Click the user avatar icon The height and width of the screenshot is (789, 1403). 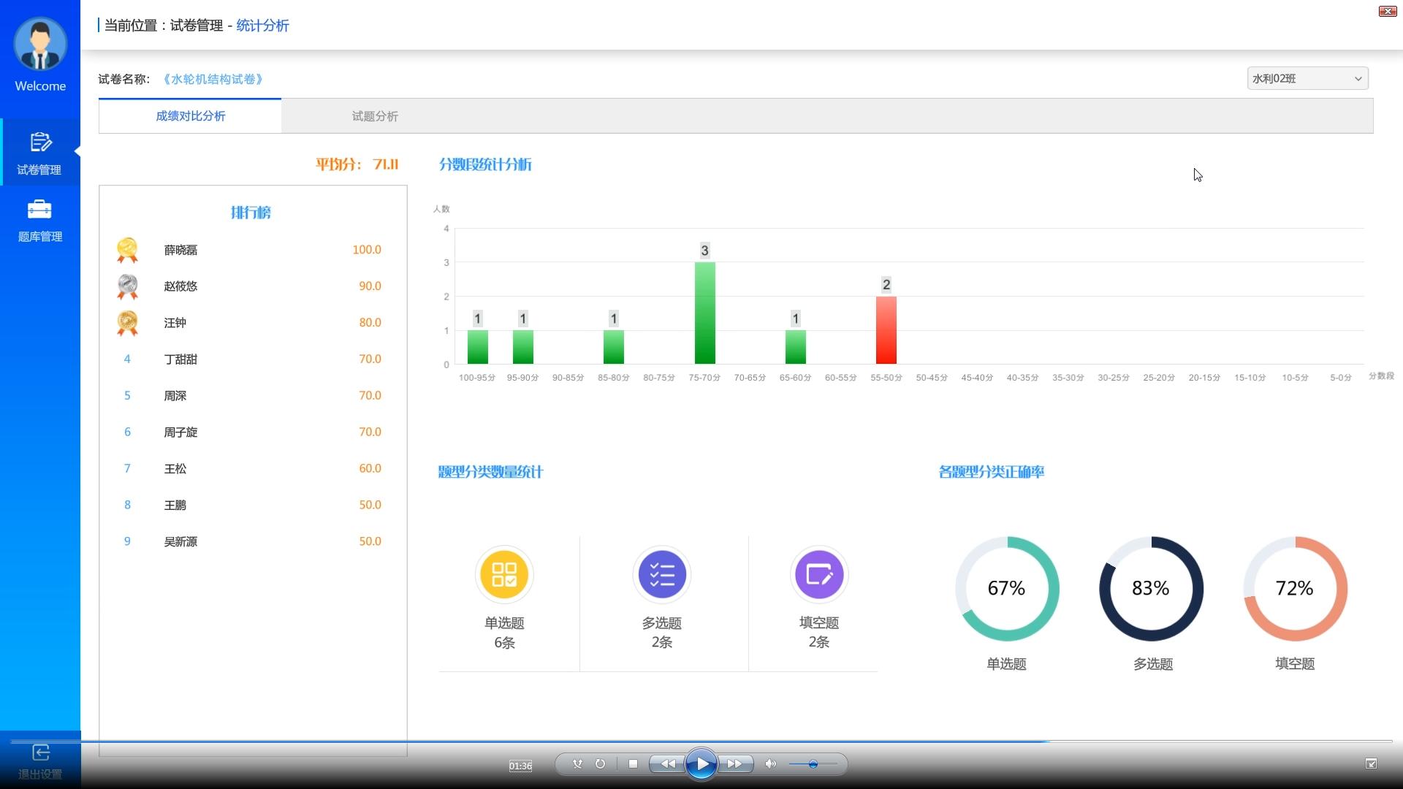click(40, 44)
